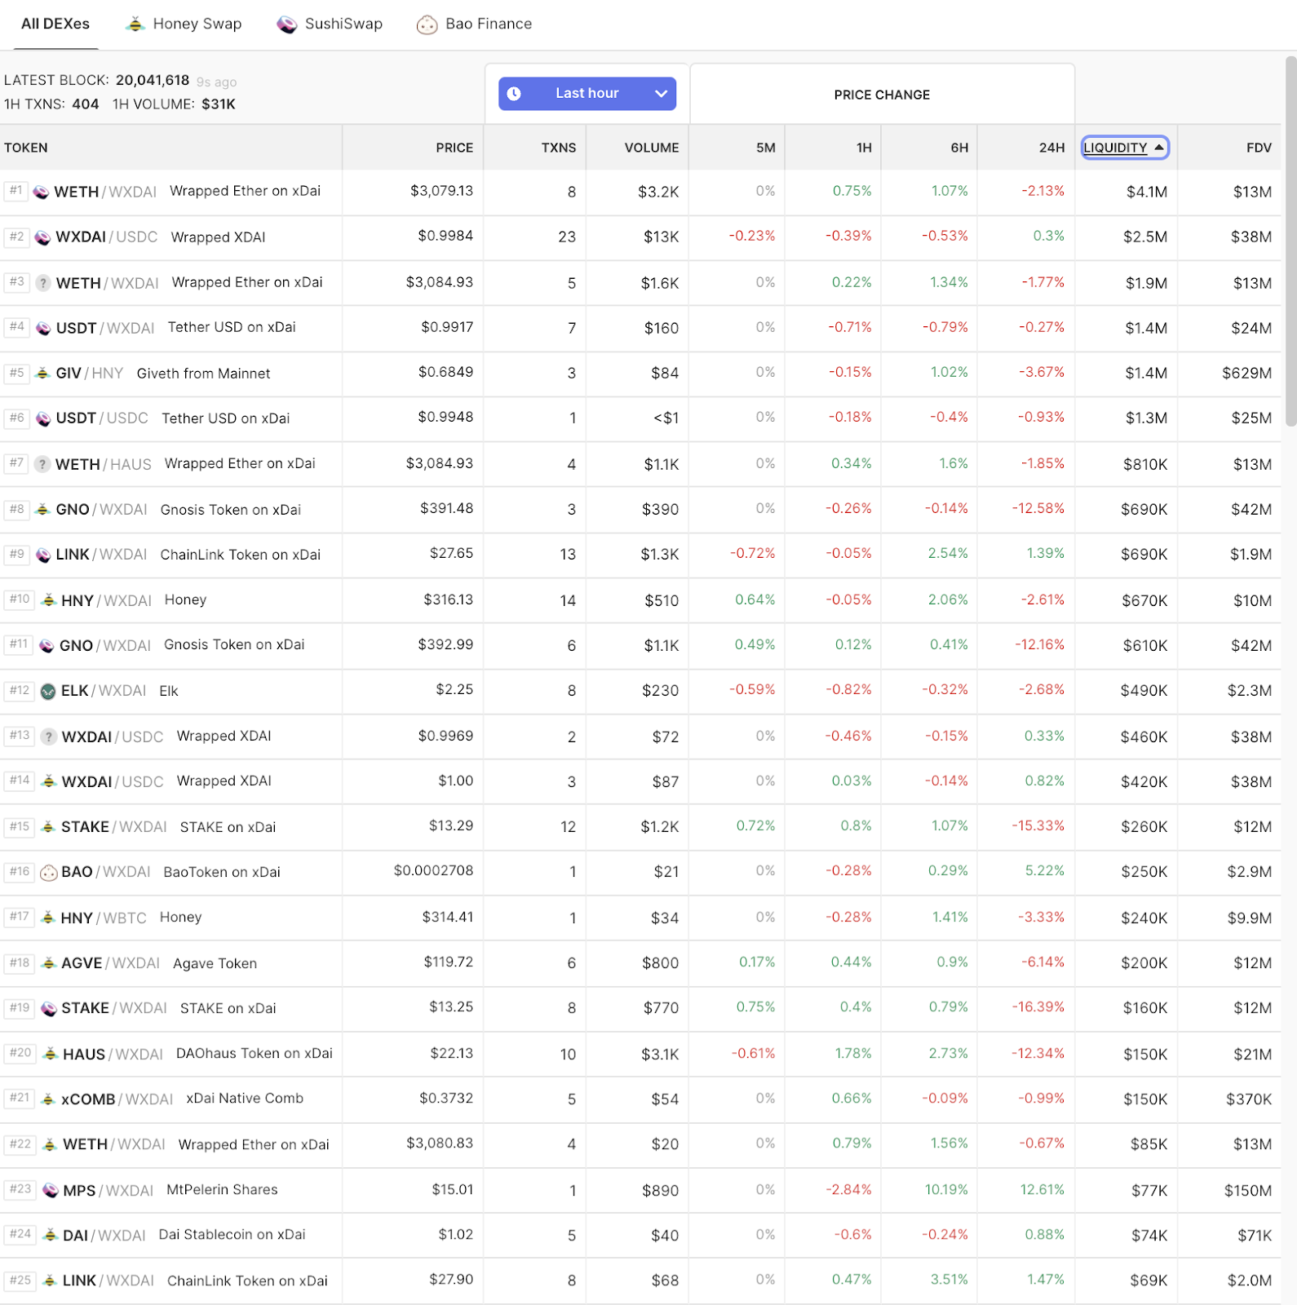Click the SushiSwap icon beside MPS/WXDAI
Screen dimensions: 1297x1305
pyautogui.click(x=51, y=1190)
